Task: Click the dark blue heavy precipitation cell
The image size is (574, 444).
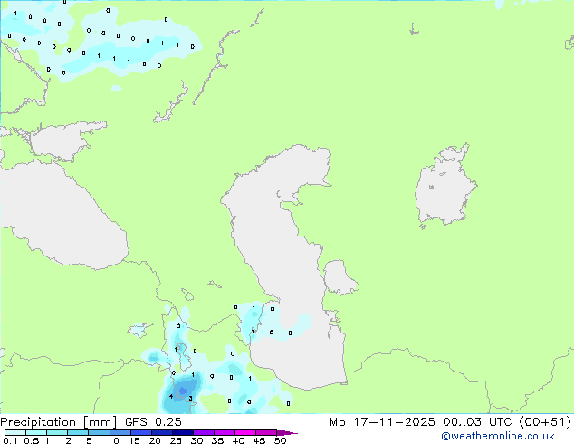Action: click(183, 391)
